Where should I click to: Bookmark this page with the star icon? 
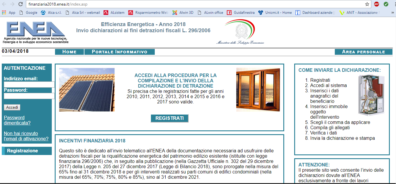pyautogui.click(x=367, y=4)
